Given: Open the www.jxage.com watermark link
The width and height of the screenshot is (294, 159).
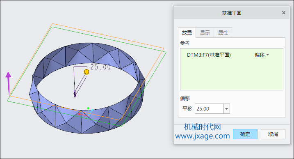Looking at the screenshot, I should point(203,136).
